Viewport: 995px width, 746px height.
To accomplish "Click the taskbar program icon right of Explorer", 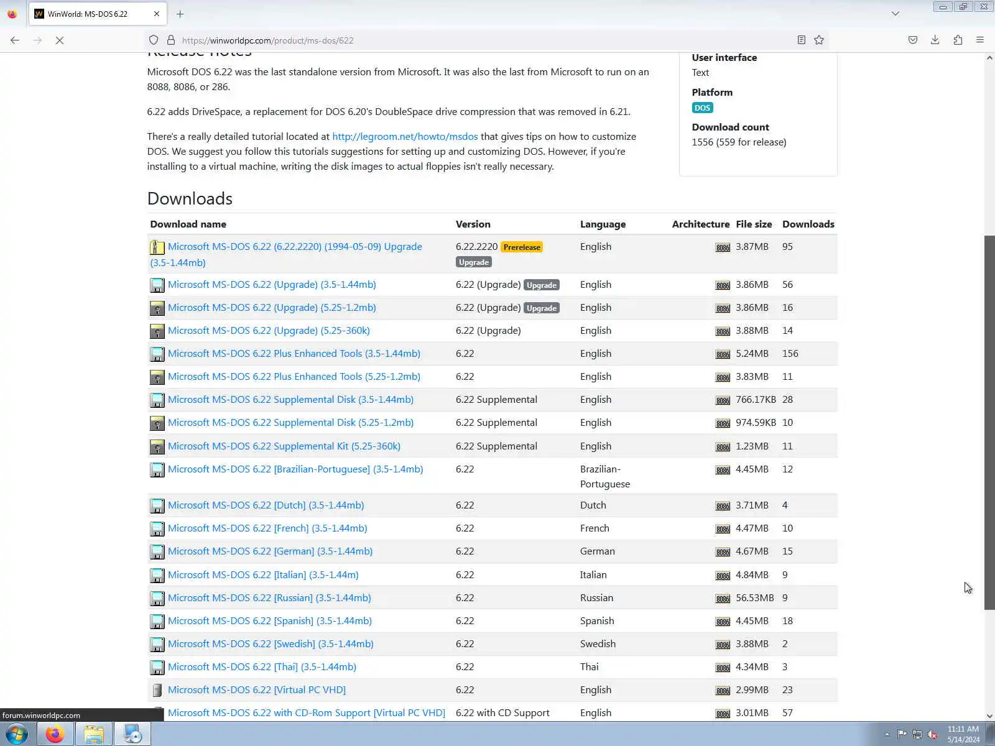I will click(132, 734).
